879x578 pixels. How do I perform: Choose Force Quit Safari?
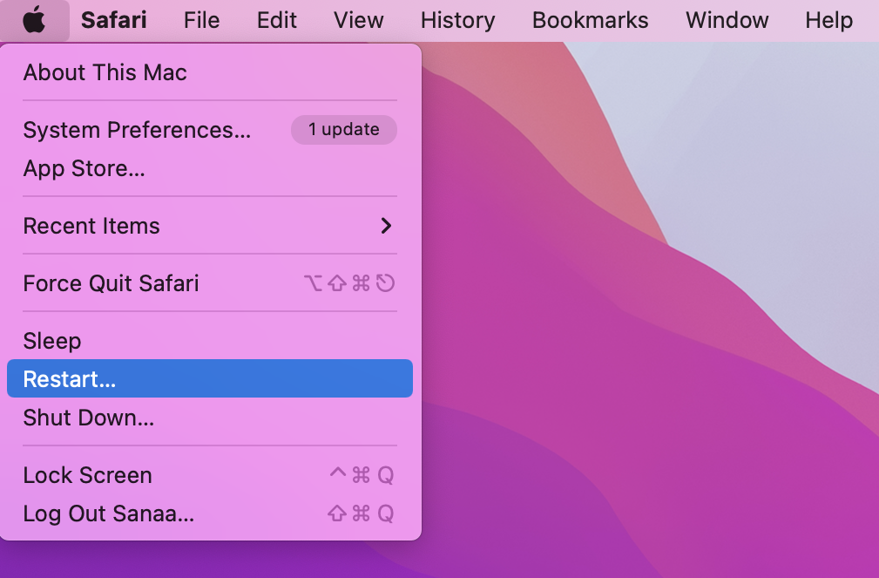coord(210,283)
